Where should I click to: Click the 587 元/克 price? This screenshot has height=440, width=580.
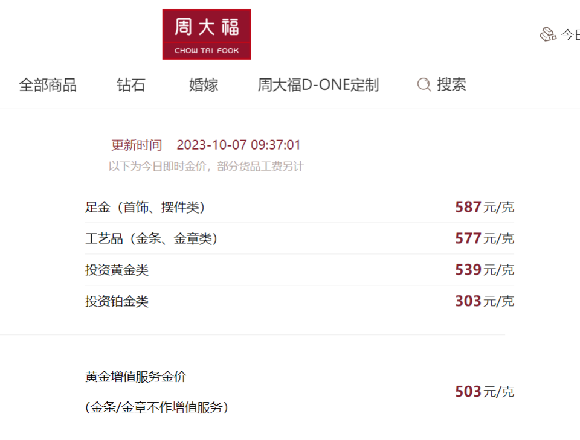[x=484, y=208]
